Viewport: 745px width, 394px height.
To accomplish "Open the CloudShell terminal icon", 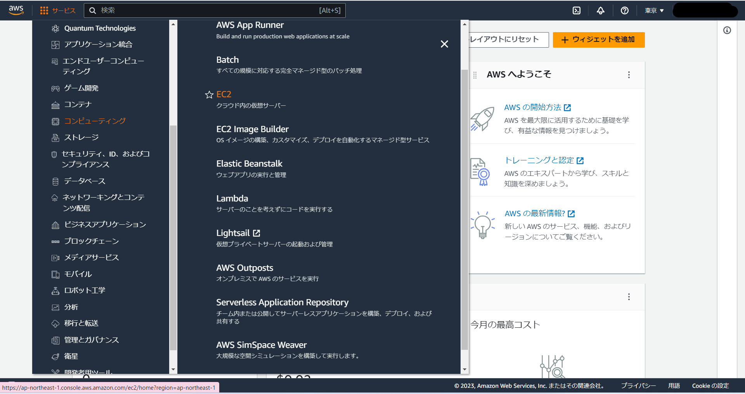I will tap(577, 10).
